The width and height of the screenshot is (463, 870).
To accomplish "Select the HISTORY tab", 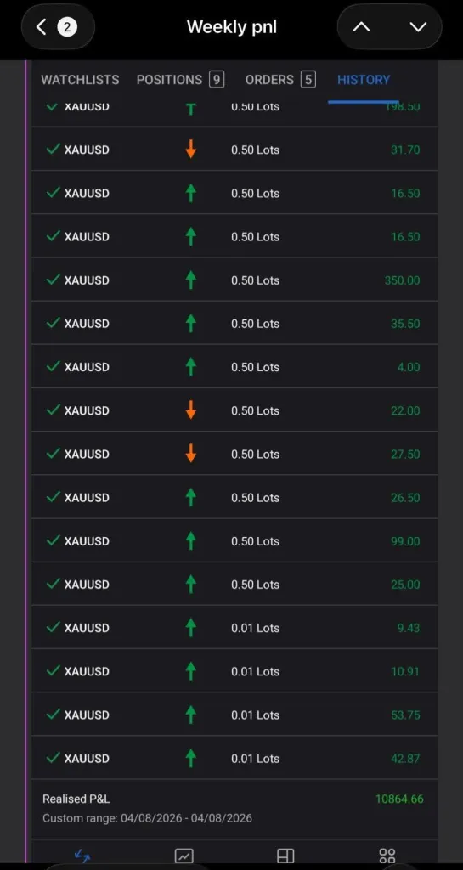I will [x=364, y=80].
